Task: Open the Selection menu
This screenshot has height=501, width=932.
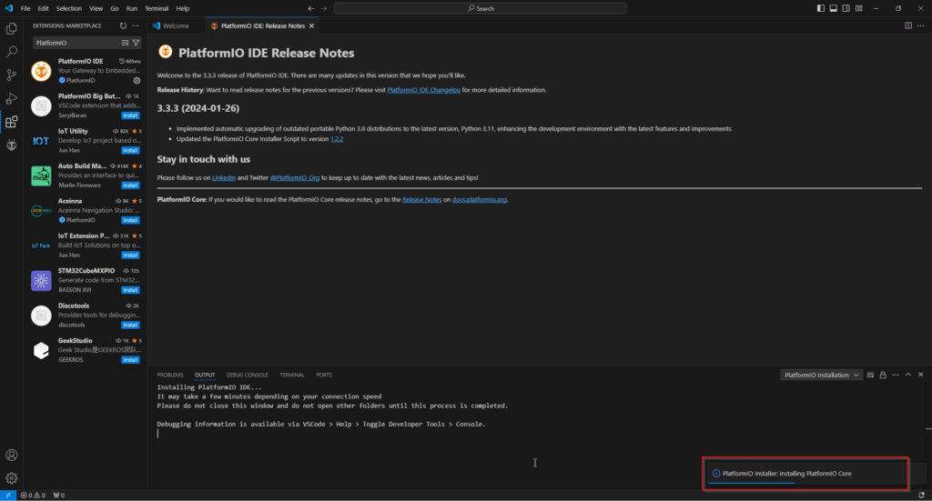Action: coord(69,8)
